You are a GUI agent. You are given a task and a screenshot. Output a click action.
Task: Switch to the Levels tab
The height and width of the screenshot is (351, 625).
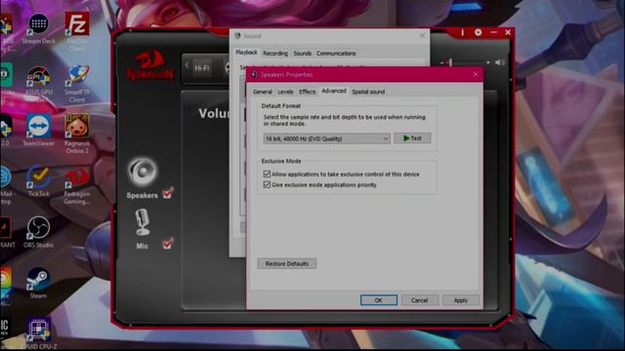(285, 92)
